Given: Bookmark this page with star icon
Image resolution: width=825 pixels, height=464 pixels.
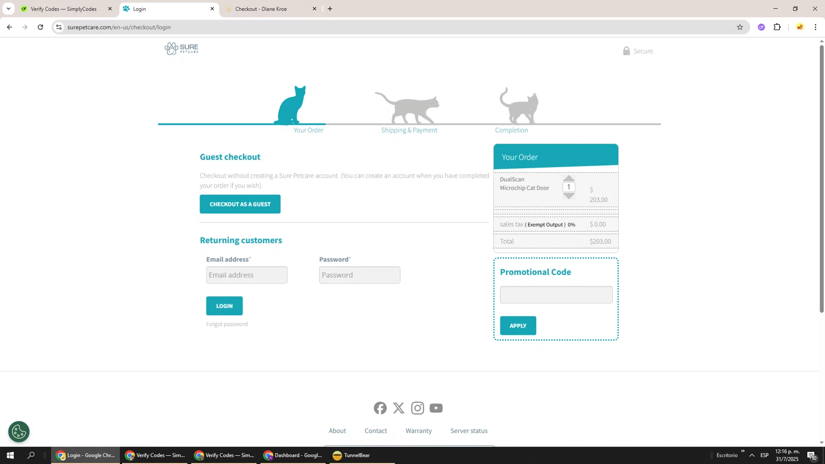Looking at the screenshot, I should [x=740, y=27].
